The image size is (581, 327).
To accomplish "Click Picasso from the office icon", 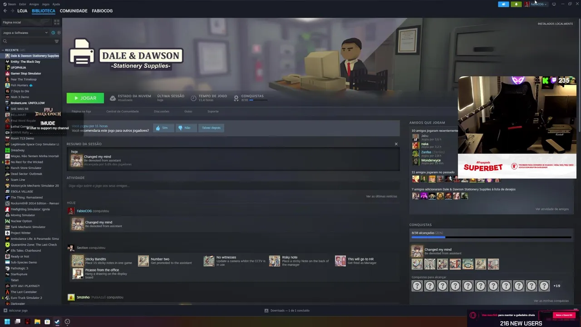I will click(x=78, y=273).
